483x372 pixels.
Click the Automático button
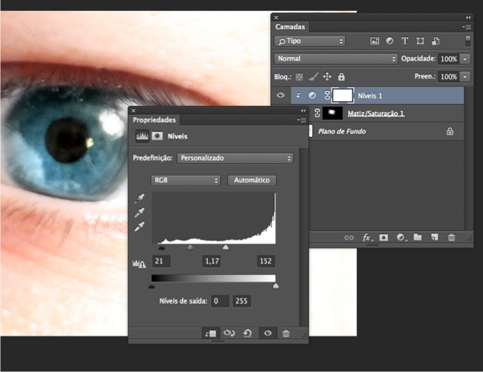coord(252,180)
